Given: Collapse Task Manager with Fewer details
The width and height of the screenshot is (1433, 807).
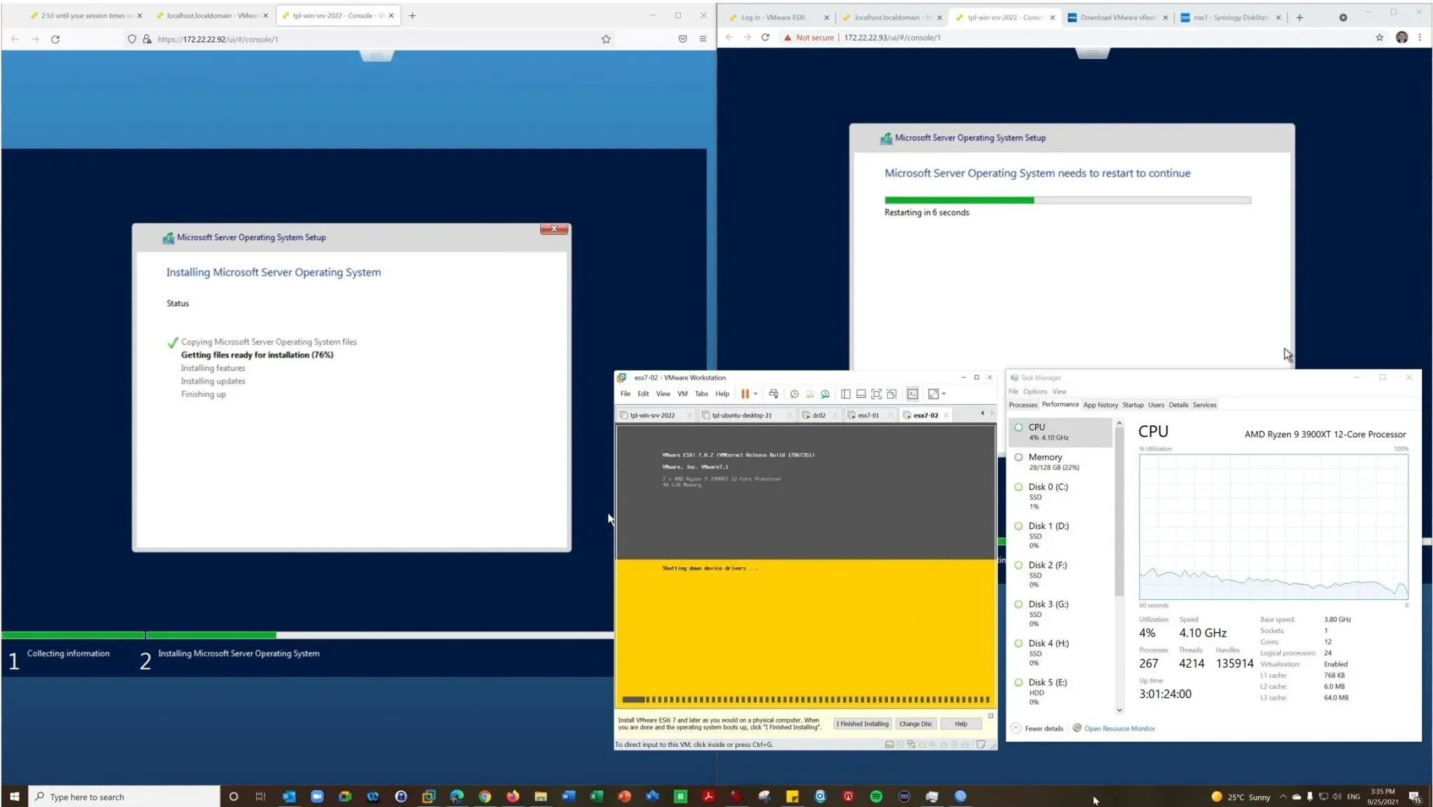Looking at the screenshot, I should pos(1037,729).
